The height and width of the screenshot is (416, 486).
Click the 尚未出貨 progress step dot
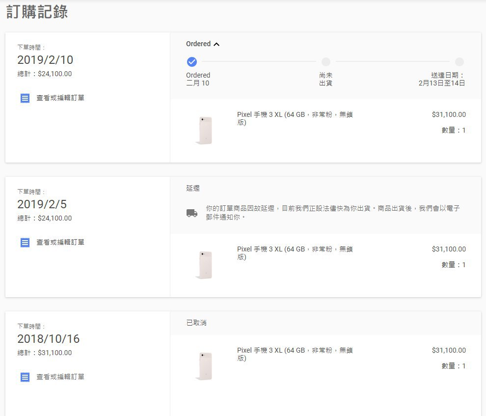click(x=326, y=62)
